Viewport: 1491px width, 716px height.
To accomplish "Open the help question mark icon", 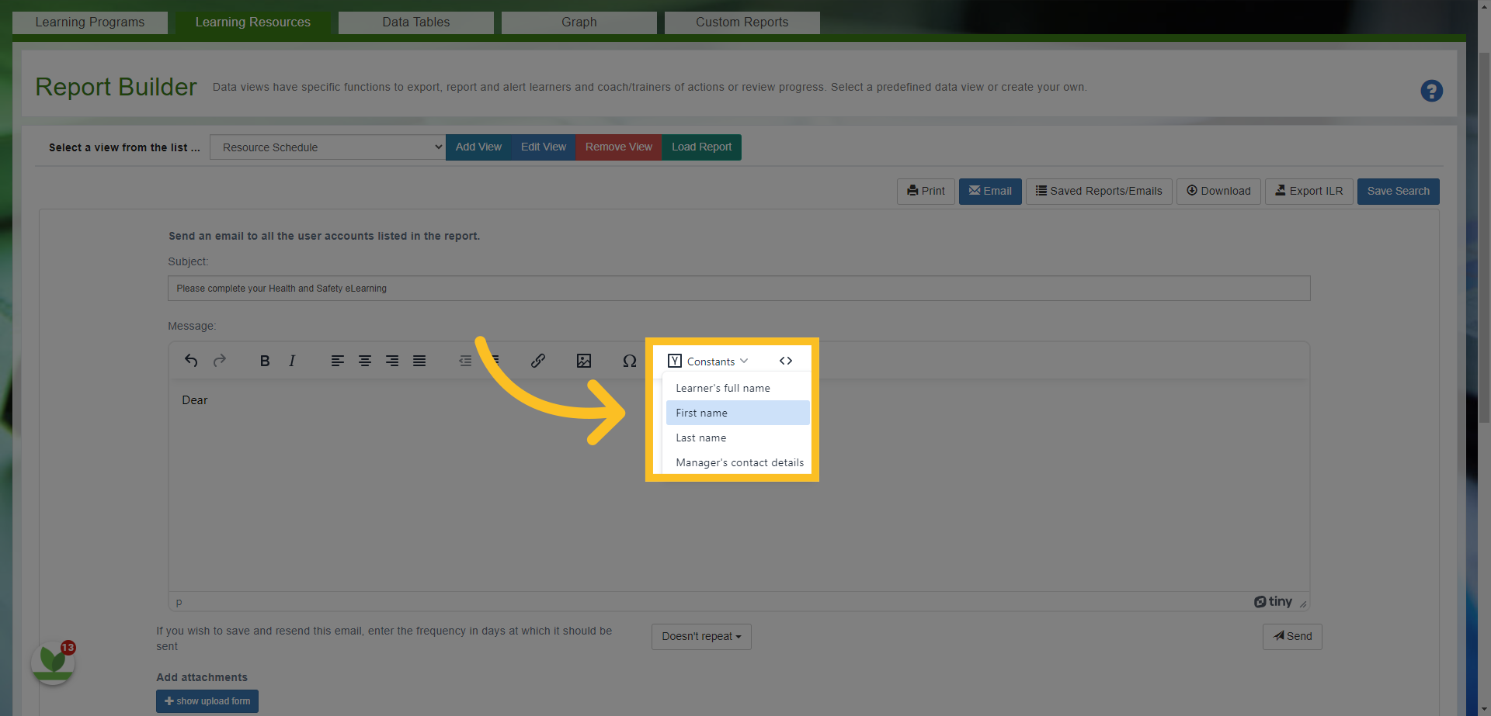I will (x=1431, y=91).
